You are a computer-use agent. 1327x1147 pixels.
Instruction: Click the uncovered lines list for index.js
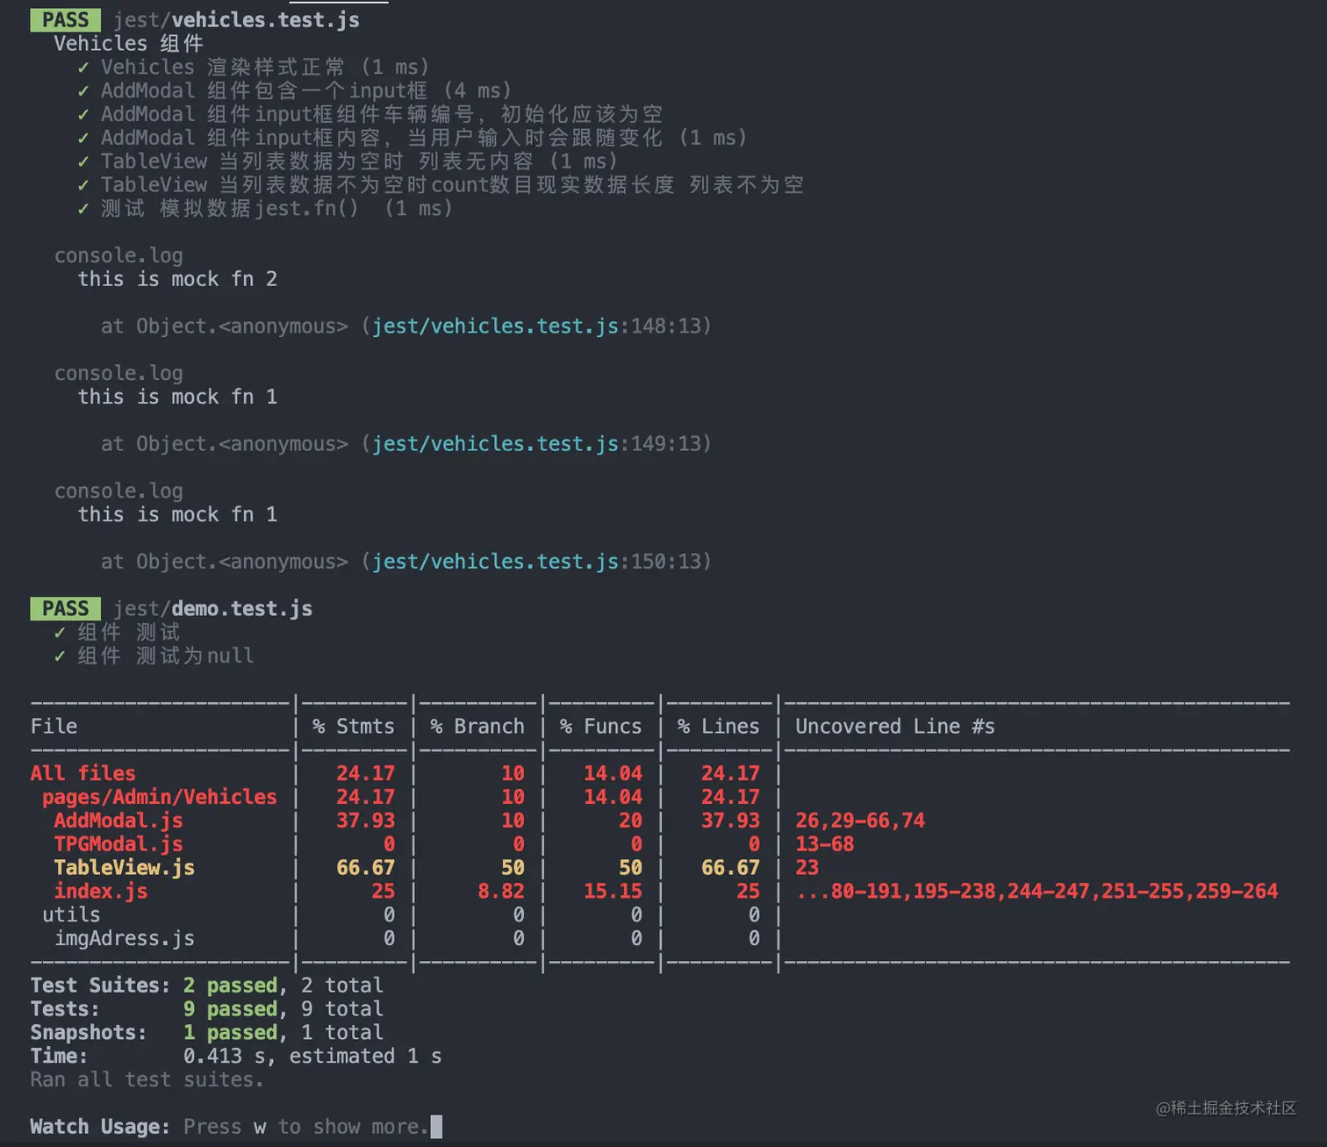click(x=1036, y=891)
